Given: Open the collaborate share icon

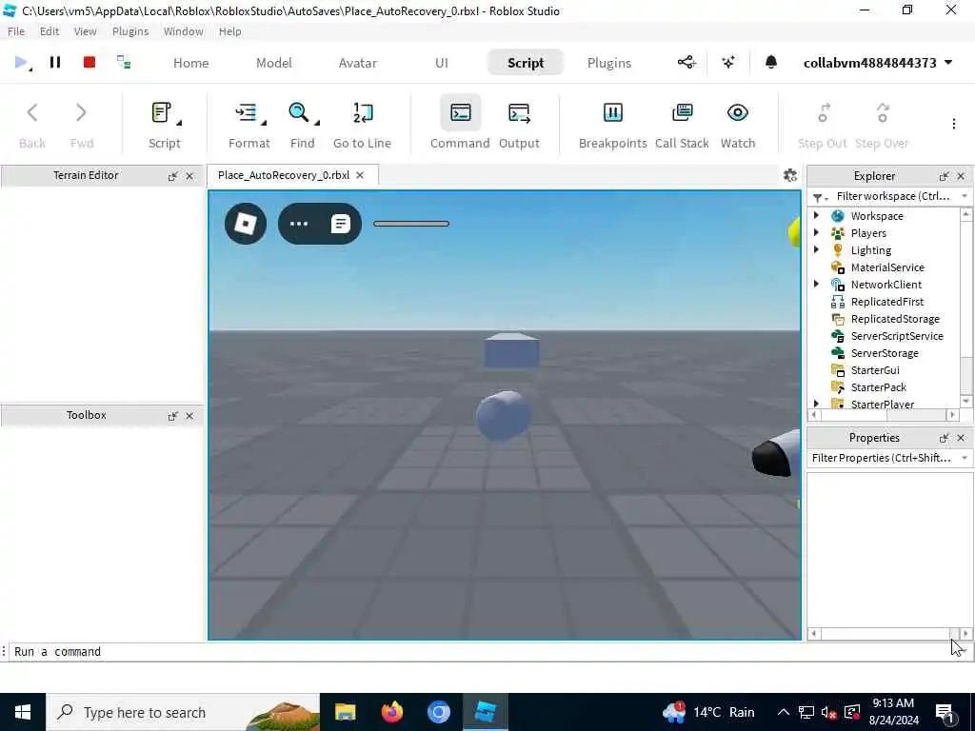Looking at the screenshot, I should (686, 62).
